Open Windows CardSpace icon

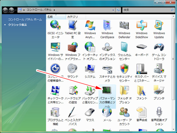107,25
